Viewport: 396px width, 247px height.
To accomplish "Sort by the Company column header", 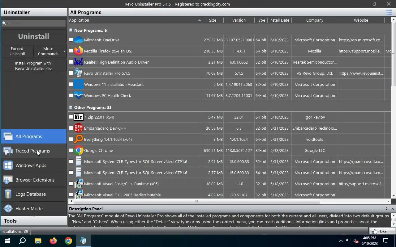I will (315, 20).
